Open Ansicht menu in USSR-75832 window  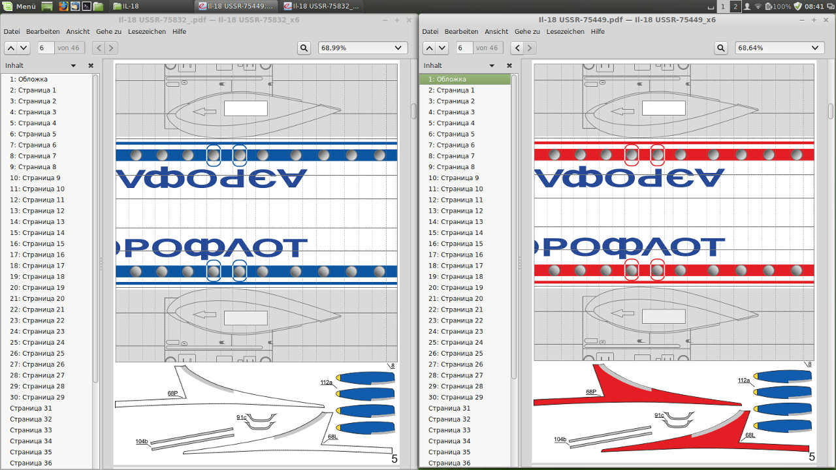point(78,31)
